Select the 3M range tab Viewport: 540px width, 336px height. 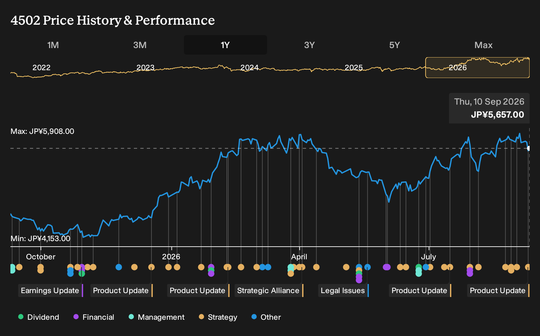point(140,45)
